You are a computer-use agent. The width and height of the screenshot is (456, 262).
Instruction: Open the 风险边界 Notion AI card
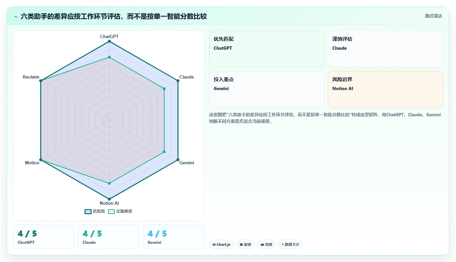pos(385,89)
